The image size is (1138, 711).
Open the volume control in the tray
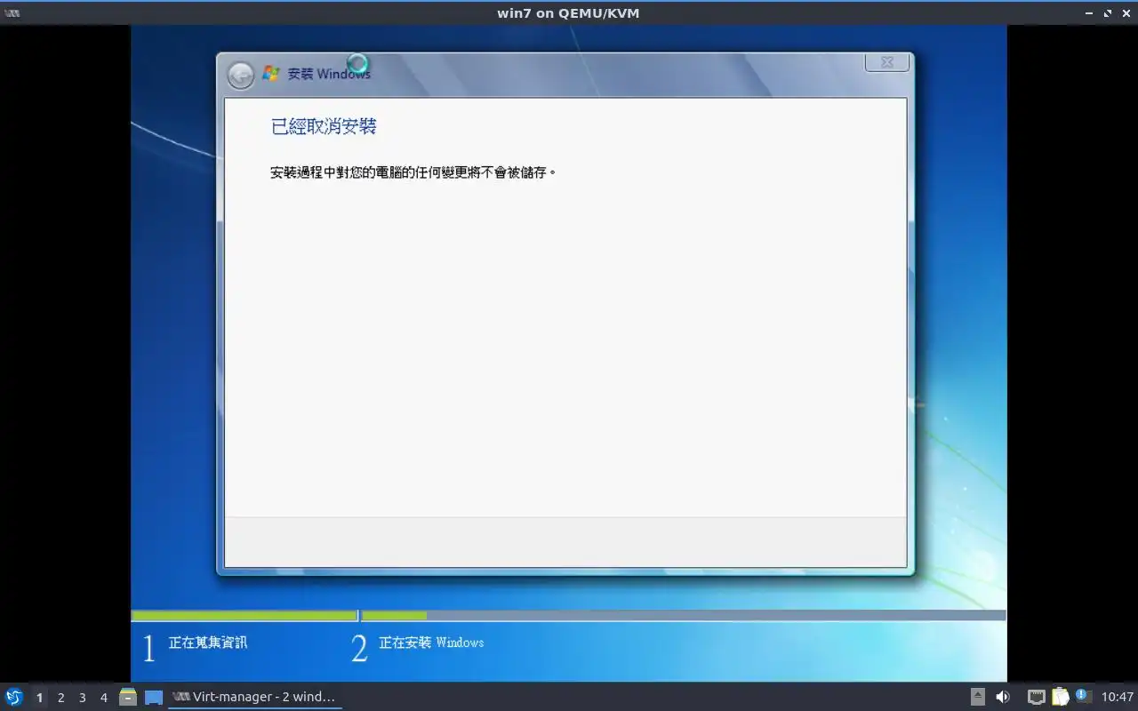pos(1003,697)
